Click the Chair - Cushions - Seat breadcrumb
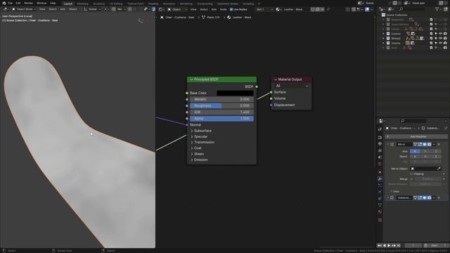 tap(177, 18)
